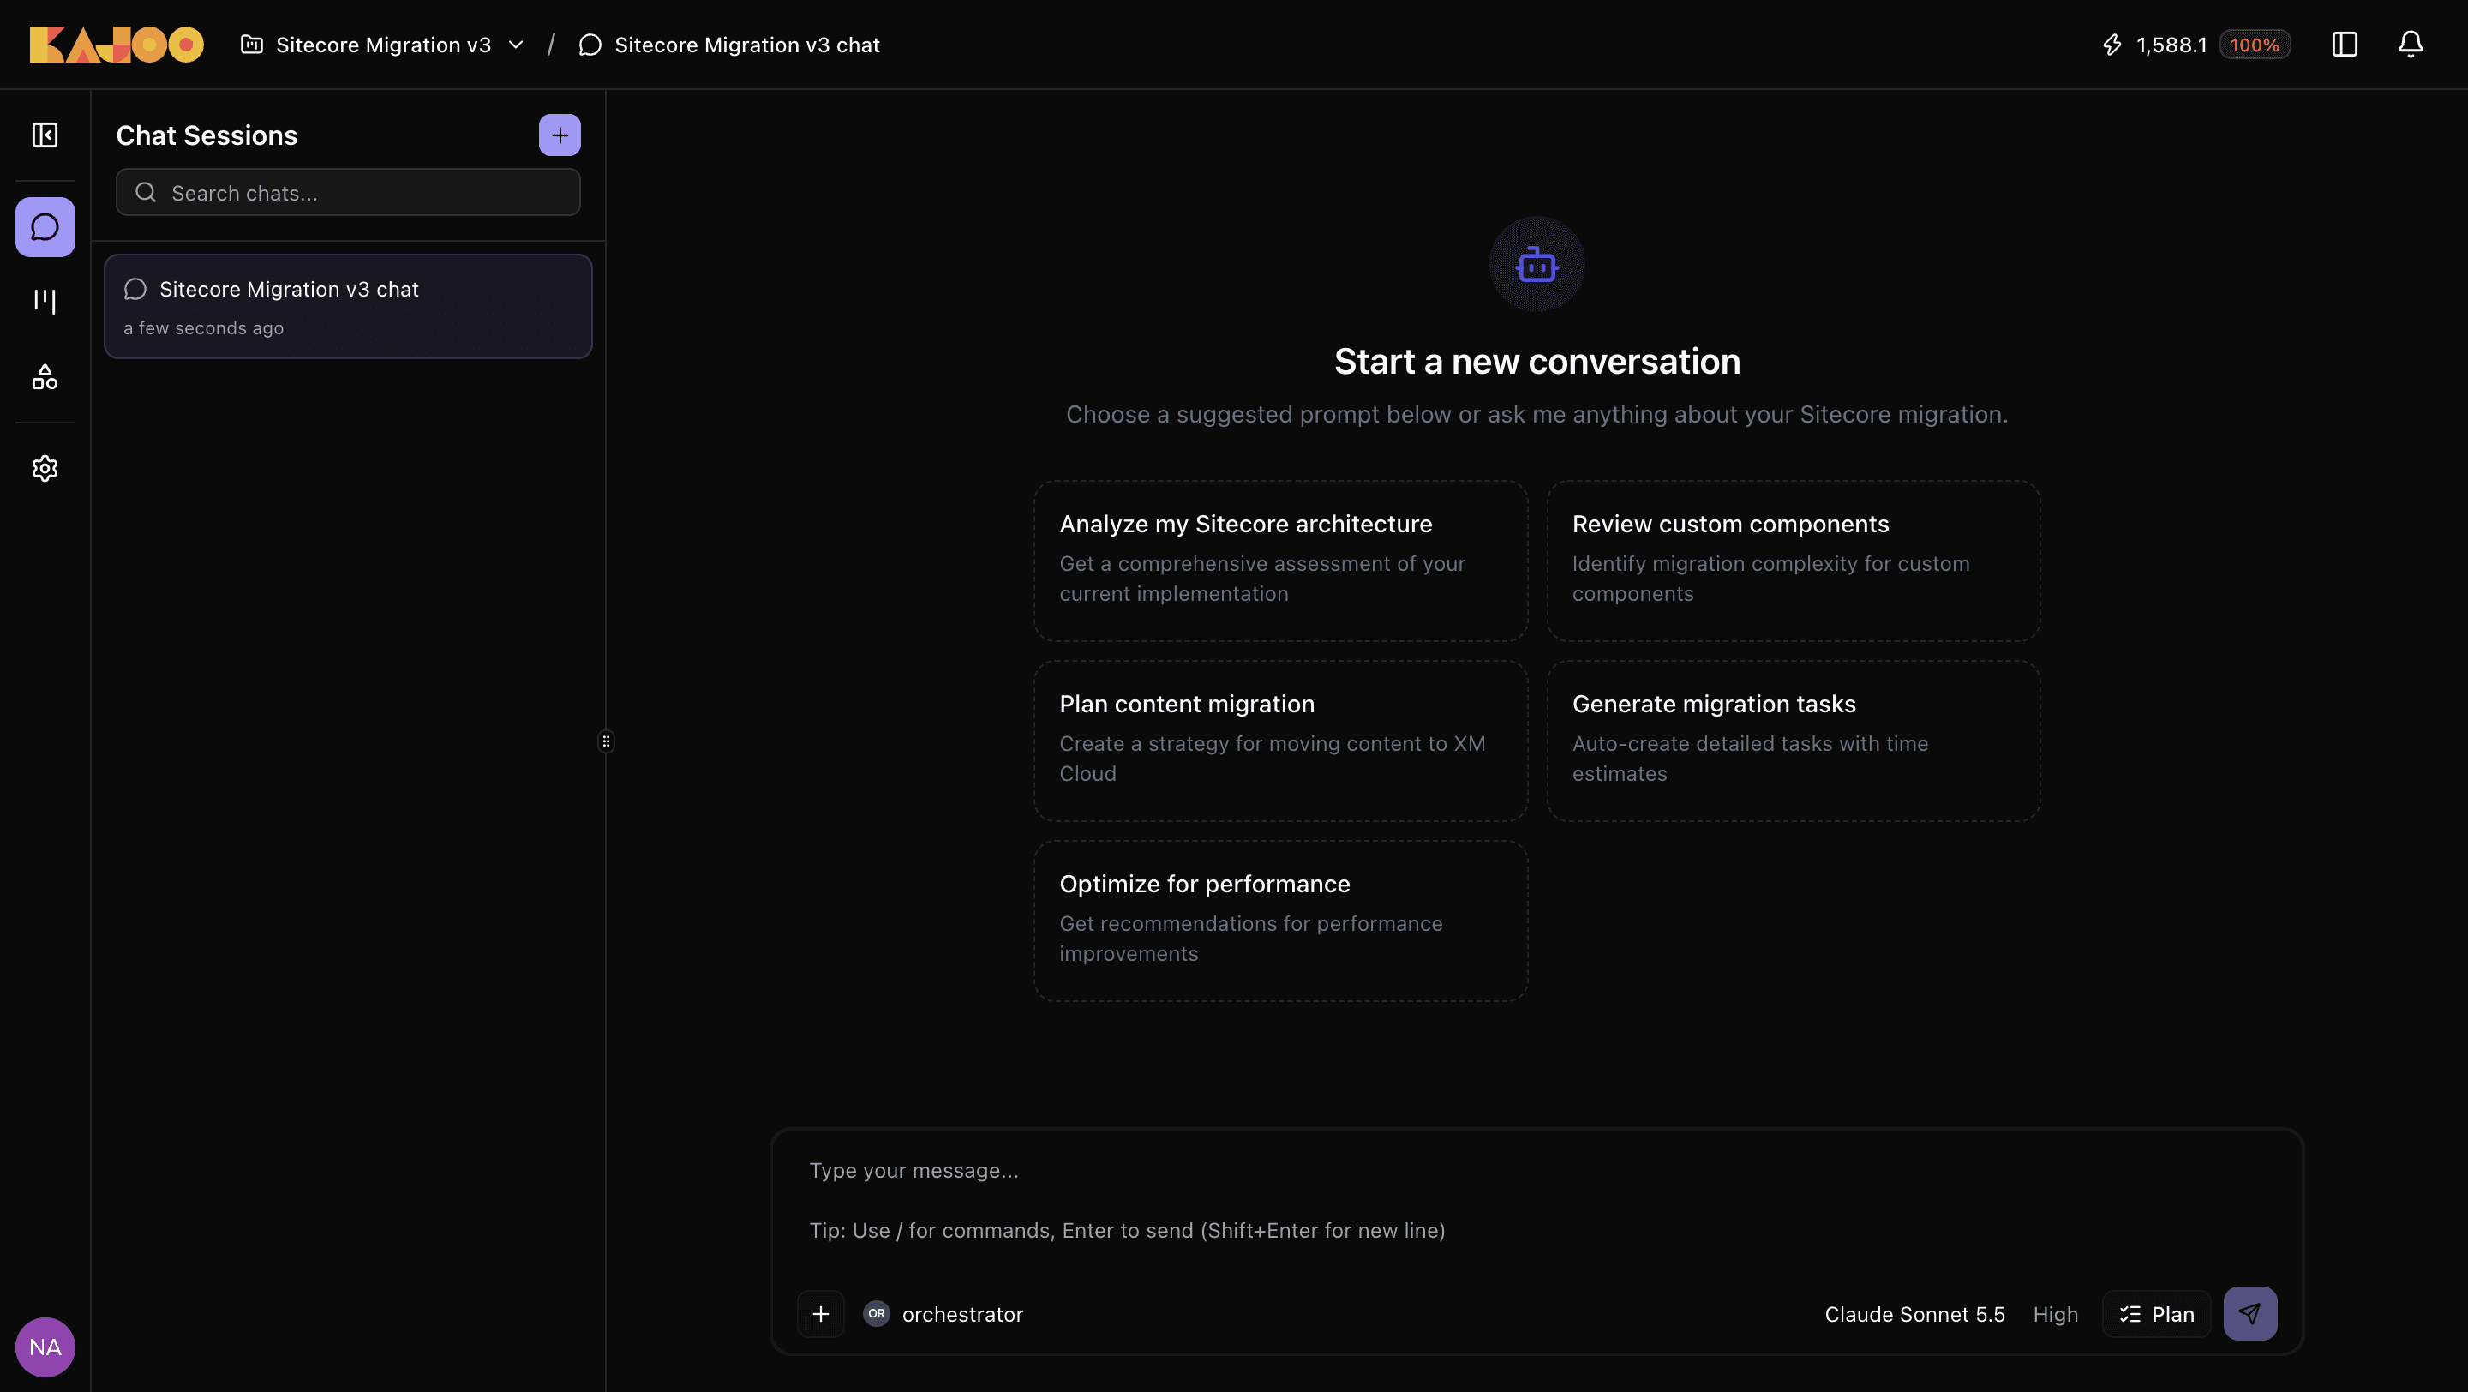The height and width of the screenshot is (1392, 2468).
Task: Toggle Plan mode
Action: pyautogui.click(x=2156, y=1313)
